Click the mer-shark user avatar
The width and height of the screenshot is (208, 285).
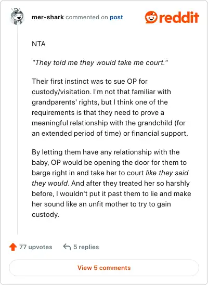point(17,17)
